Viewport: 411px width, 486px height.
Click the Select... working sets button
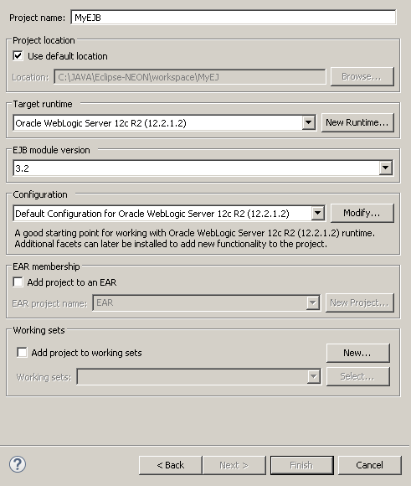coord(357,376)
